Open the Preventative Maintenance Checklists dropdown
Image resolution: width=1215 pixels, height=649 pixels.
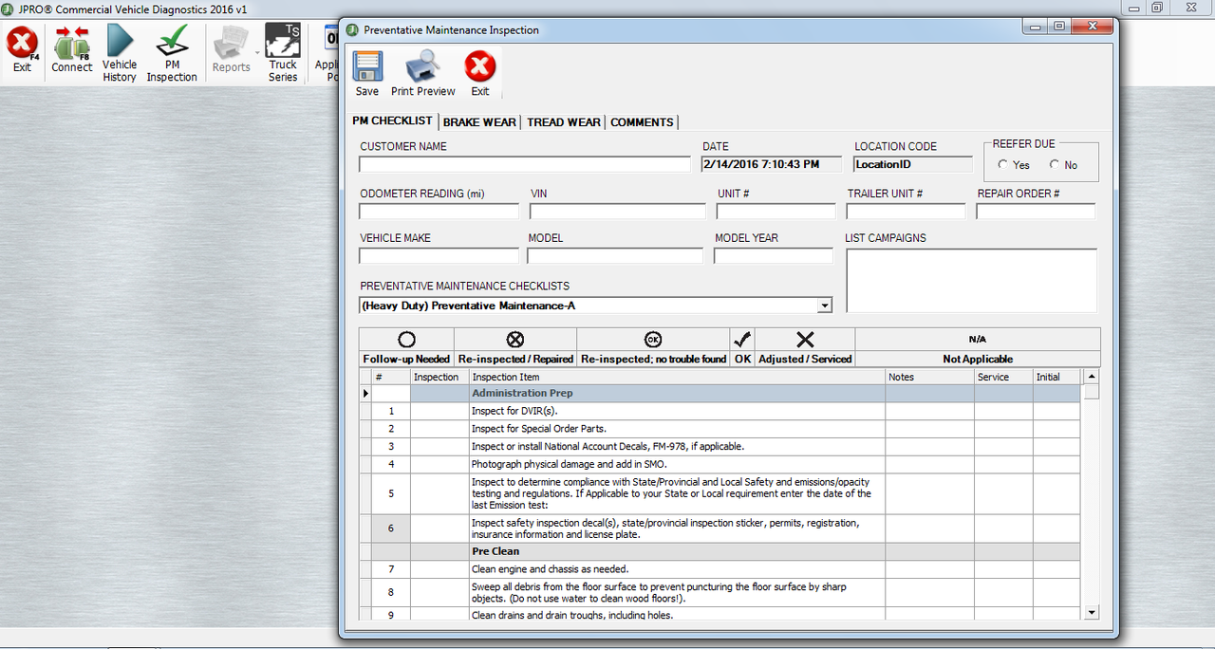[825, 306]
